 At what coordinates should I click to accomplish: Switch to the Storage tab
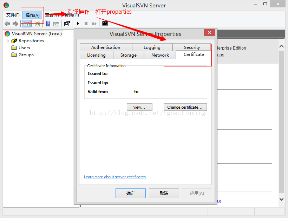tap(129, 55)
